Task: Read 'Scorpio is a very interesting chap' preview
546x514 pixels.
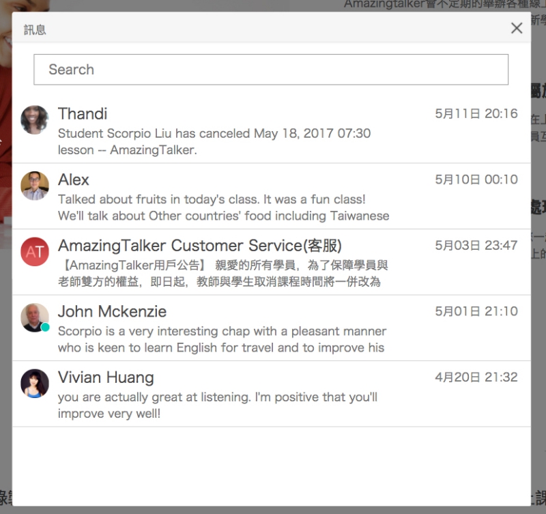Action: tap(222, 339)
